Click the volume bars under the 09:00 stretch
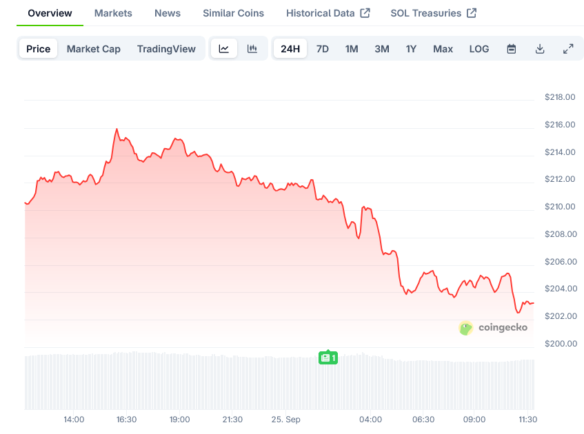The width and height of the screenshot is (584, 434). pos(474,385)
